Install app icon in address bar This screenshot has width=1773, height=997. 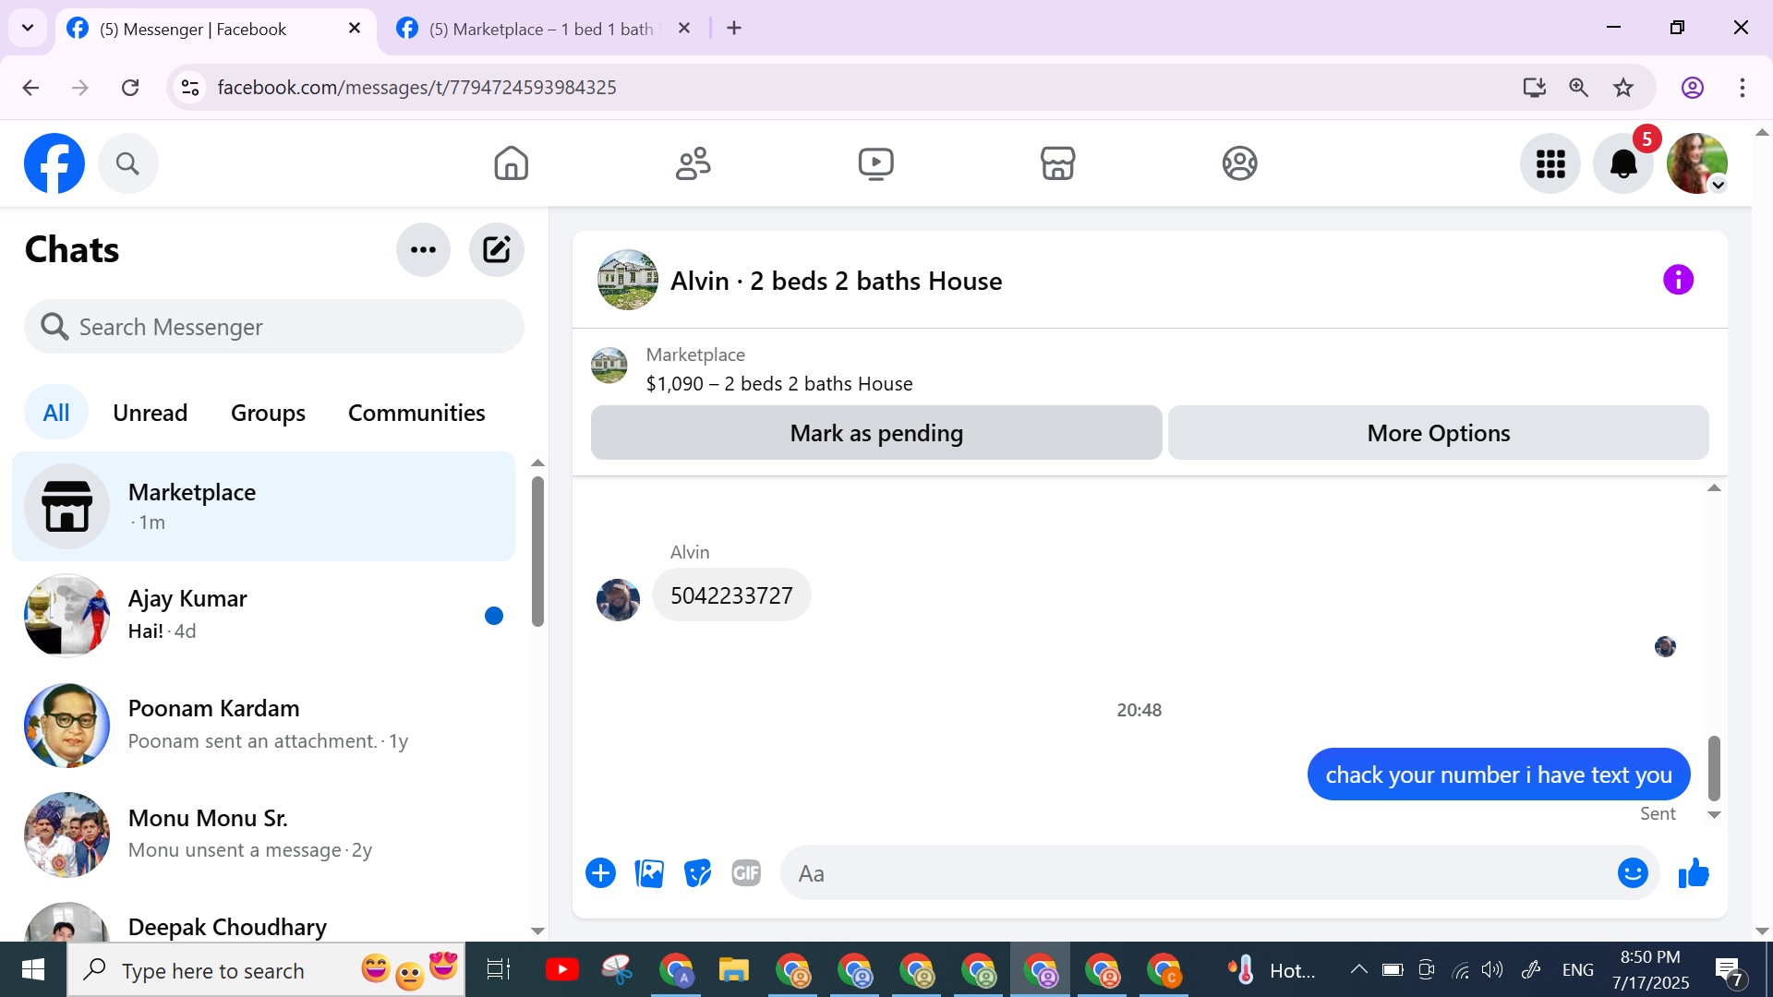(1534, 88)
